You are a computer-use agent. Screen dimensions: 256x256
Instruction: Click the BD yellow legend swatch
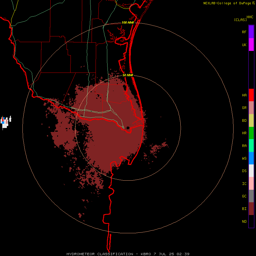pyautogui.click(x=251, y=121)
